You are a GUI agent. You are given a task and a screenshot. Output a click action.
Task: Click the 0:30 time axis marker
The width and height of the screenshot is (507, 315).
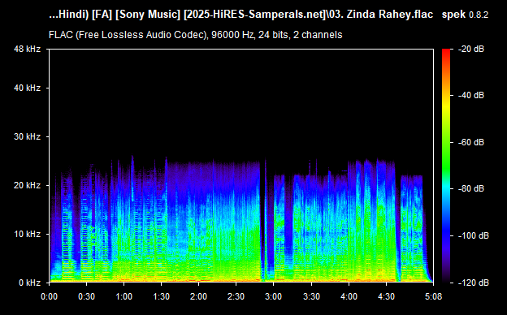click(x=86, y=296)
